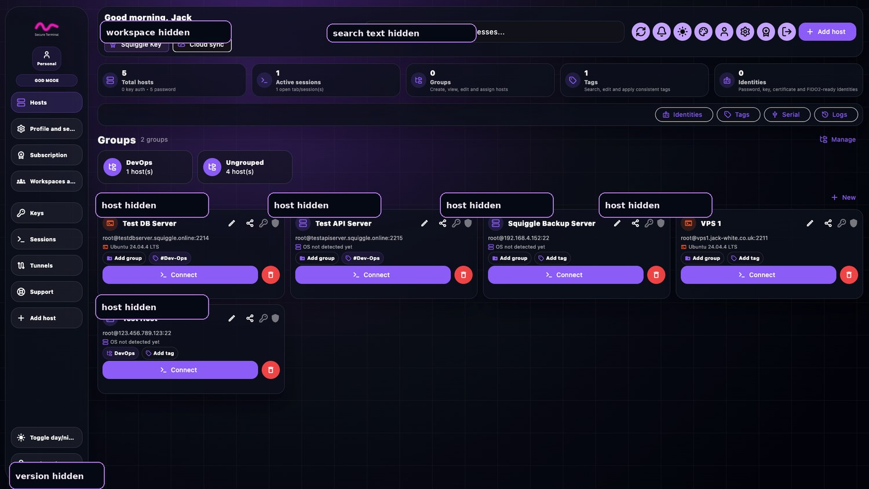Image resolution: width=869 pixels, height=489 pixels.
Task: Select the Ungrouped group card
Action: coord(244,167)
